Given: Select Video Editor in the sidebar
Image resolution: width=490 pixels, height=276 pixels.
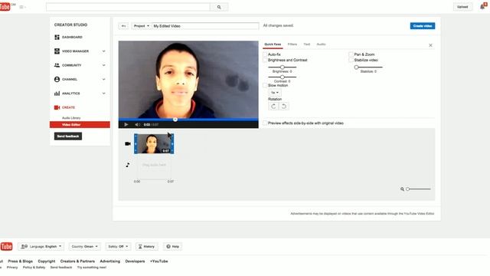Looking at the screenshot, I should pos(80,125).
